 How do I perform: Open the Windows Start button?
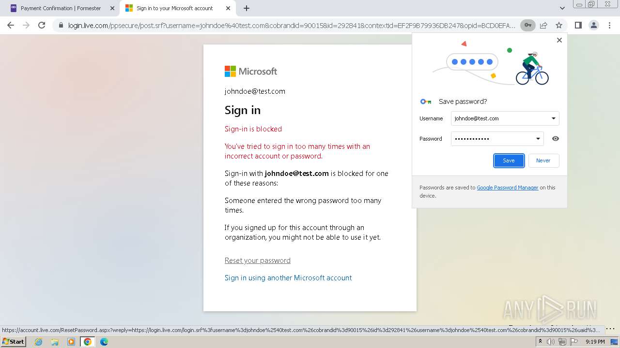coord(13,341)
